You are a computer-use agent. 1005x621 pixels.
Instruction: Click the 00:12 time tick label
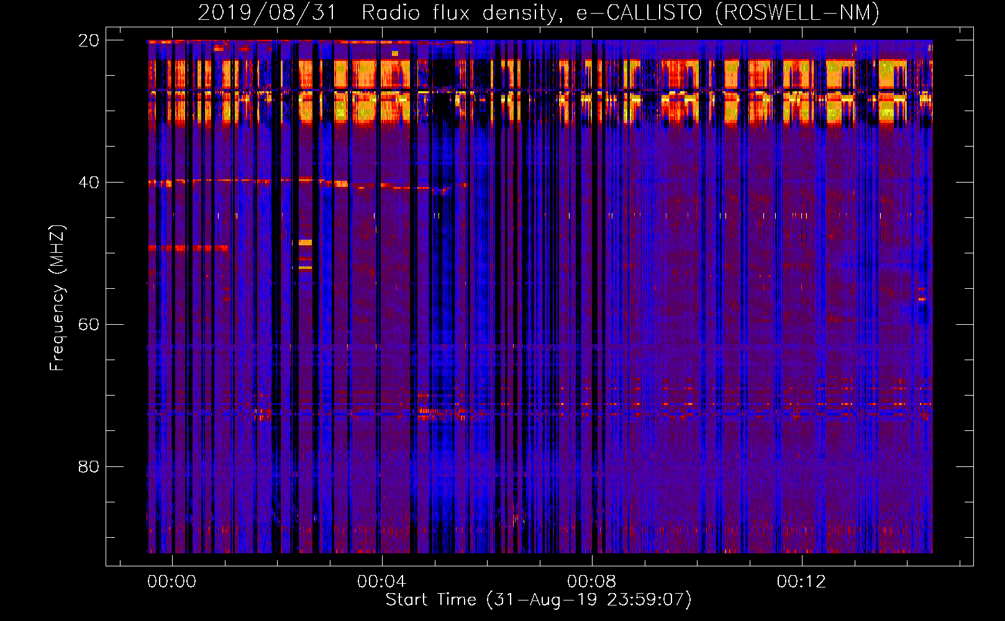(x=802, y=581)
